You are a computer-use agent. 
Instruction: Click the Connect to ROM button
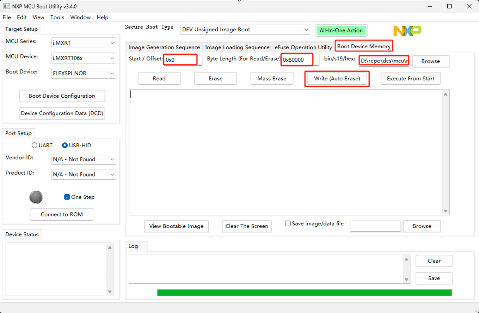click(x=62, y=214)
